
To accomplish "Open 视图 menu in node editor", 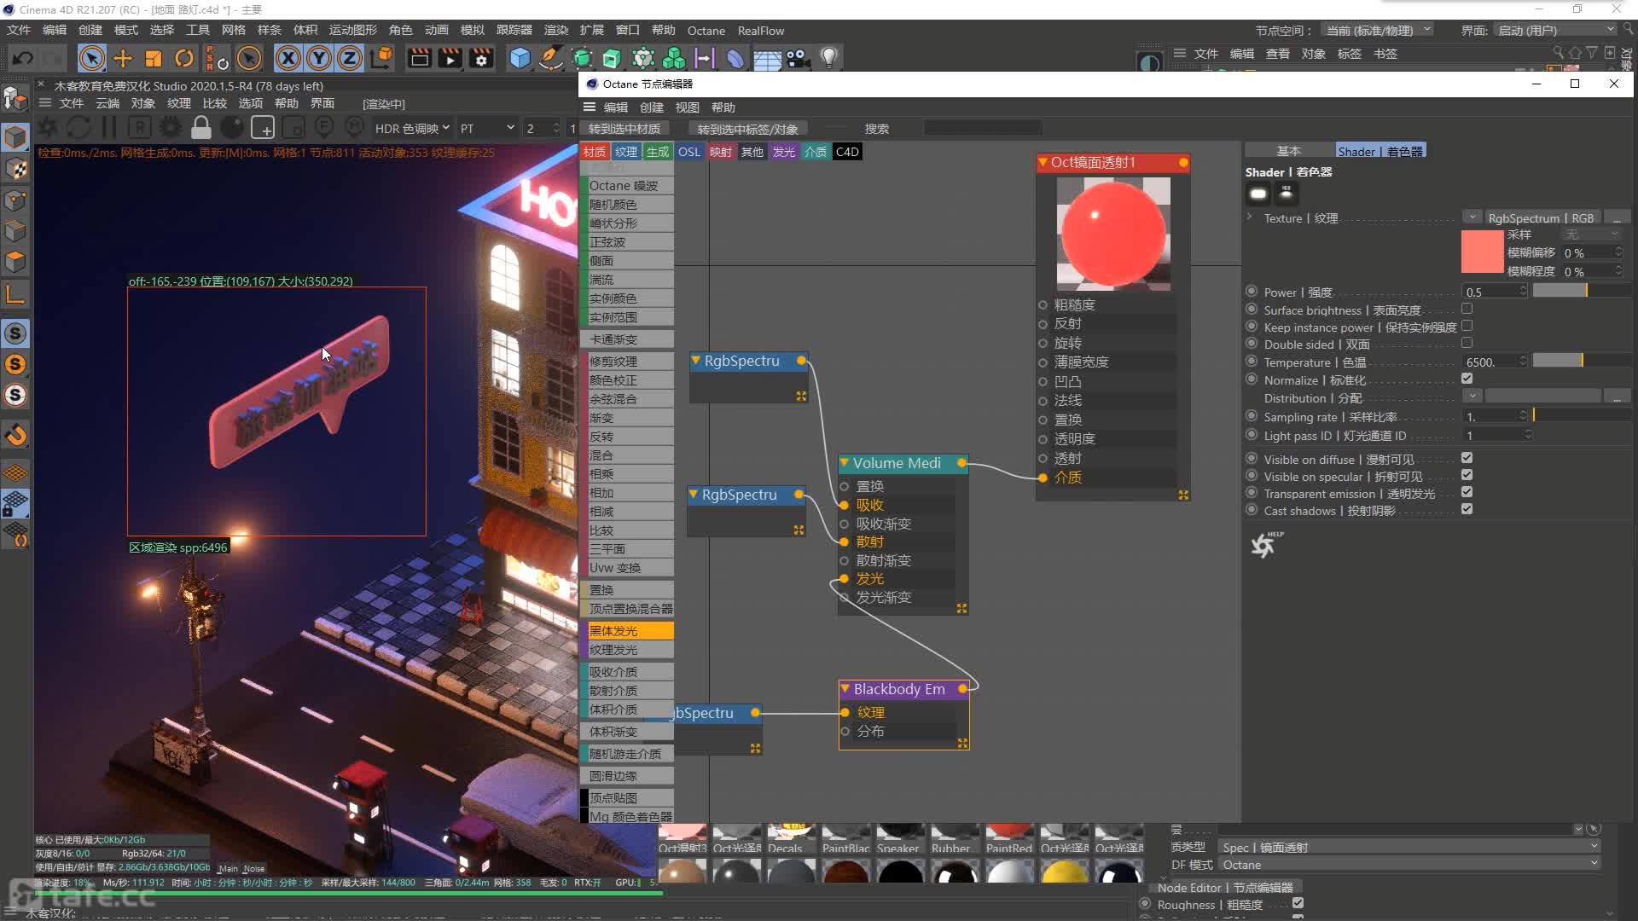I will 687,107.
